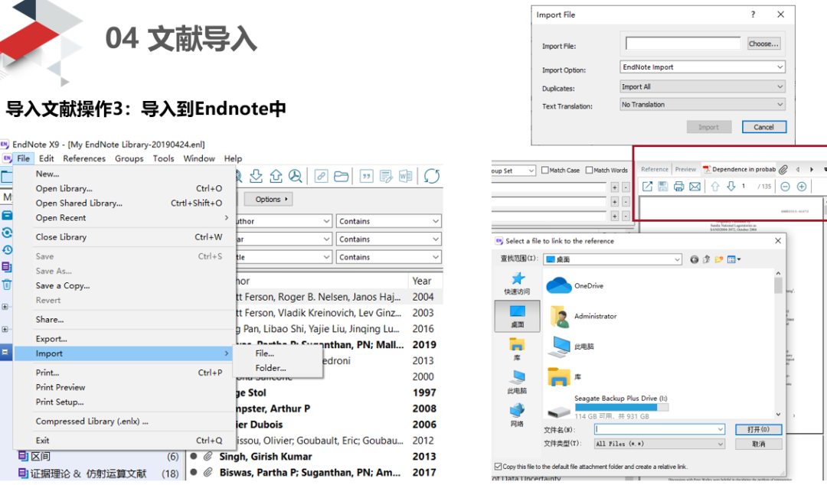Switch to the Reference tab
The height and width of the screenshot is (485, 827).
tap(655, 169)
